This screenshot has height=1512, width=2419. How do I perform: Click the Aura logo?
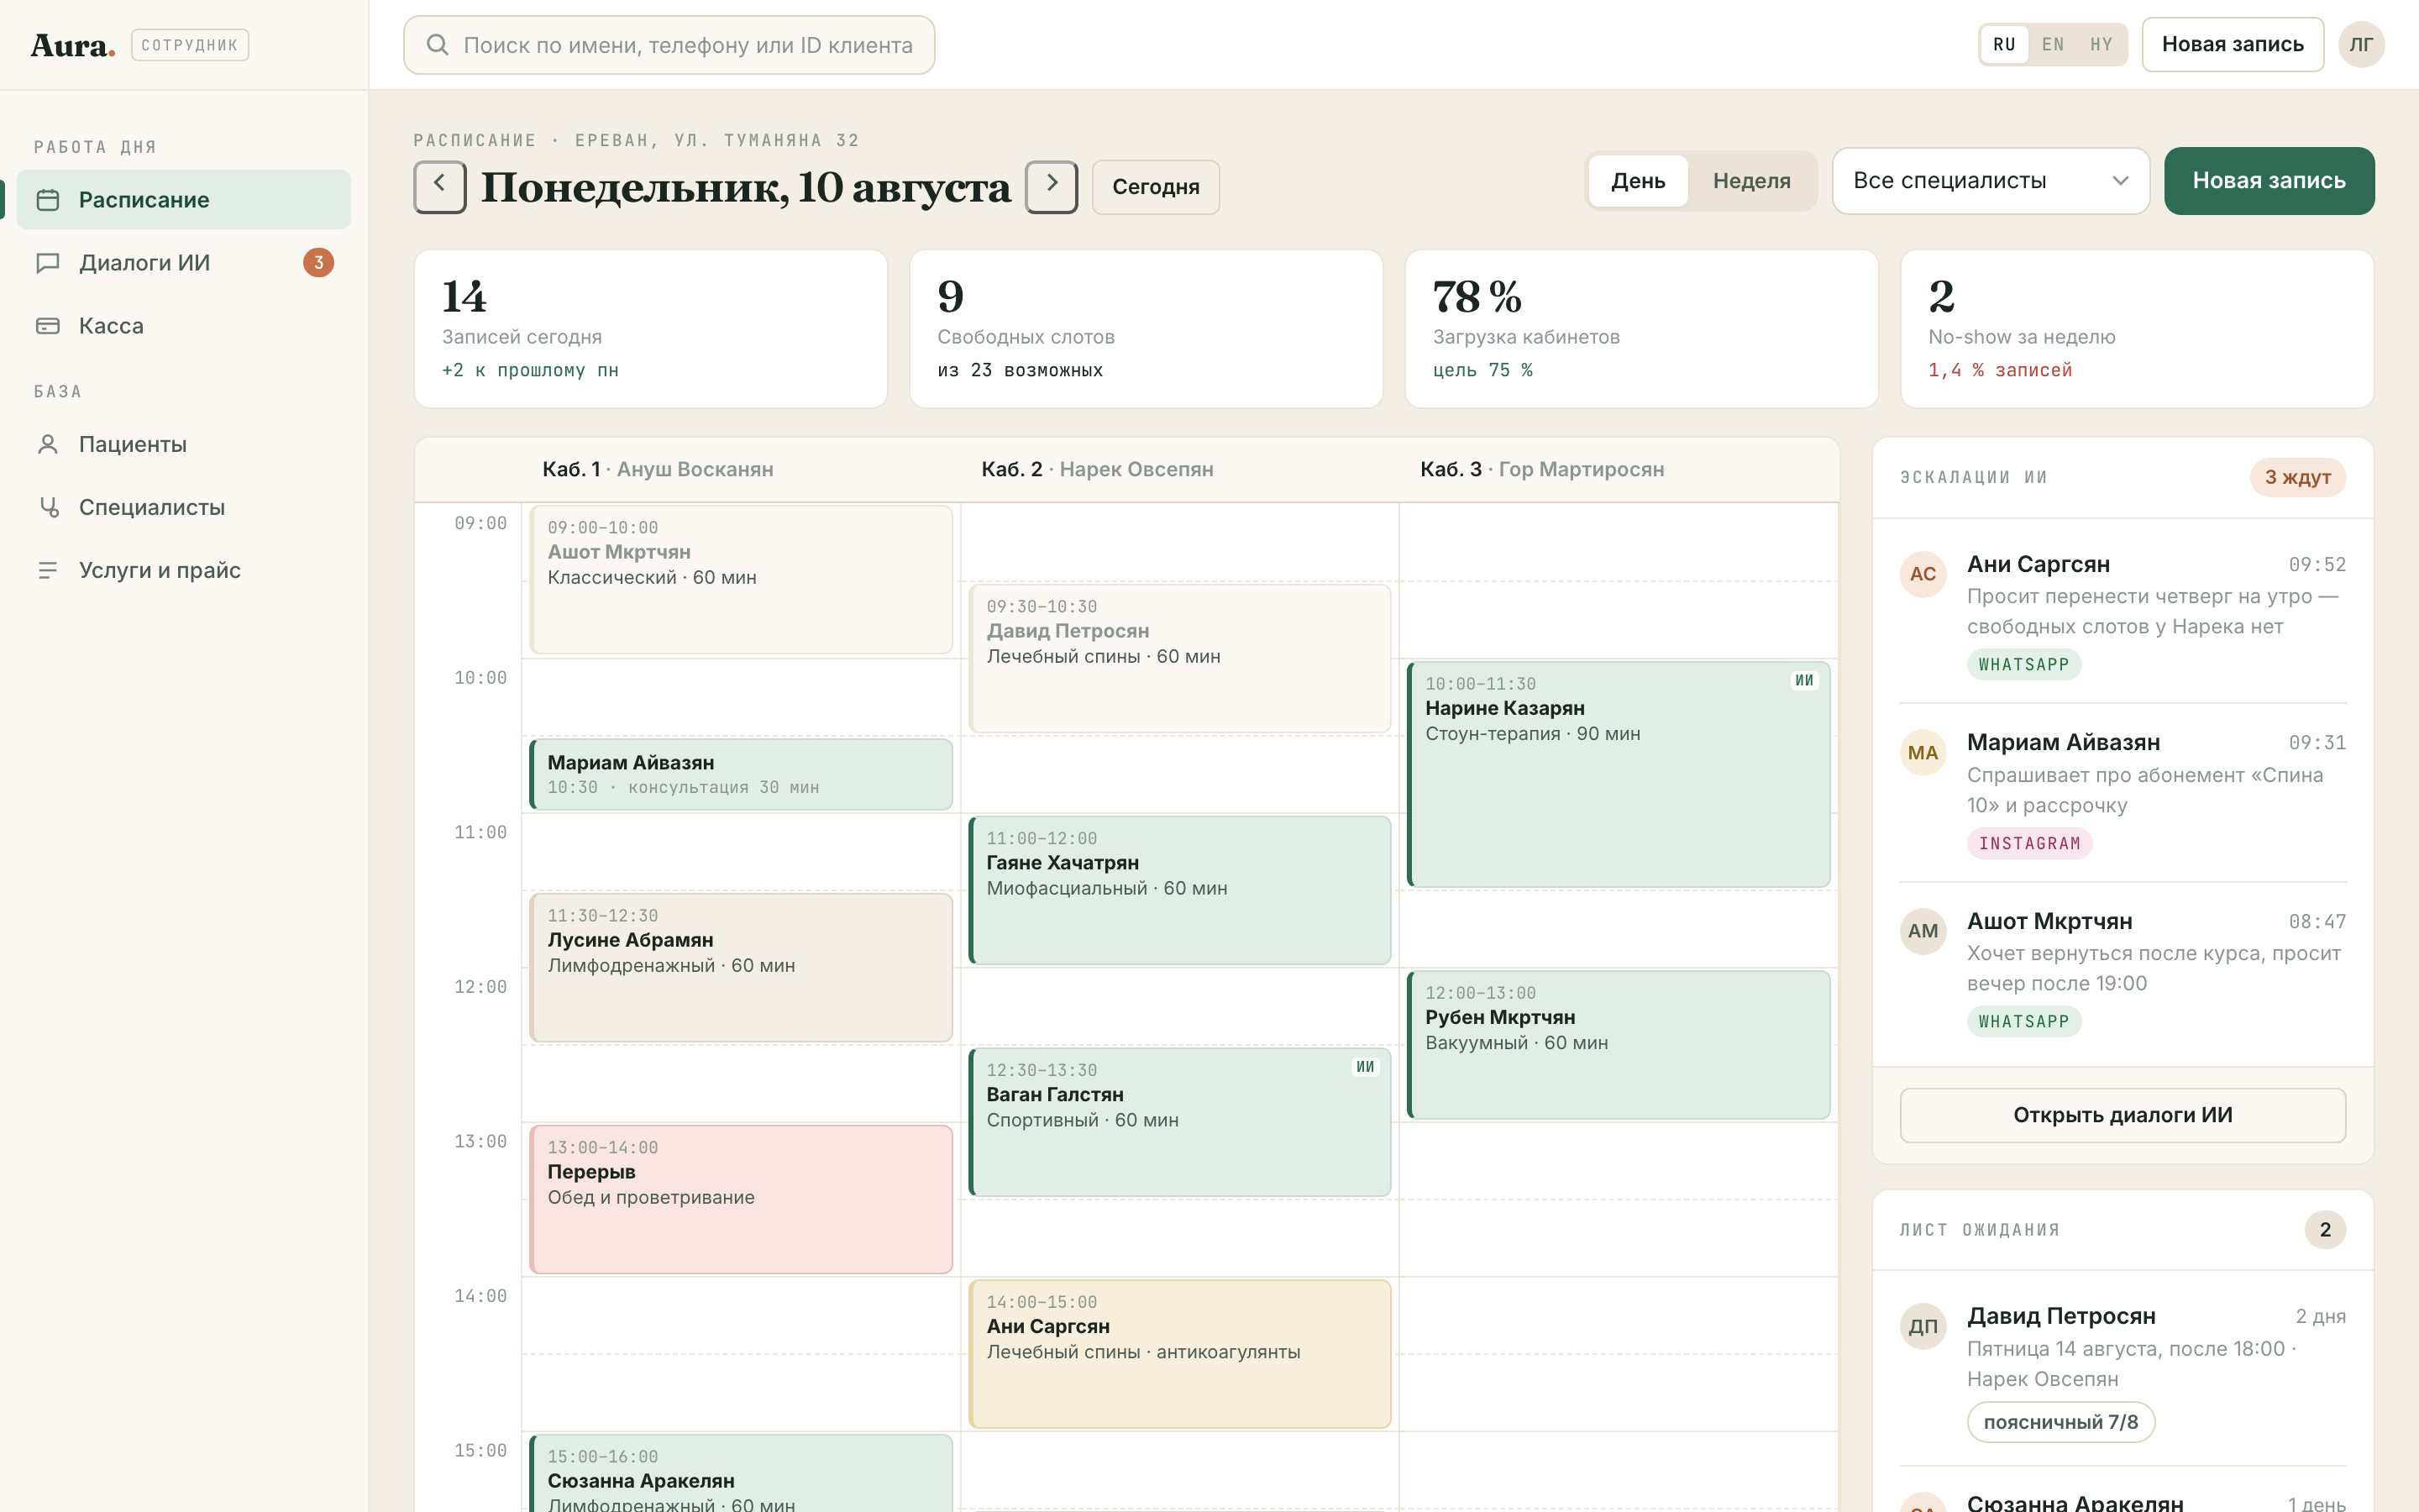(72, 45)
